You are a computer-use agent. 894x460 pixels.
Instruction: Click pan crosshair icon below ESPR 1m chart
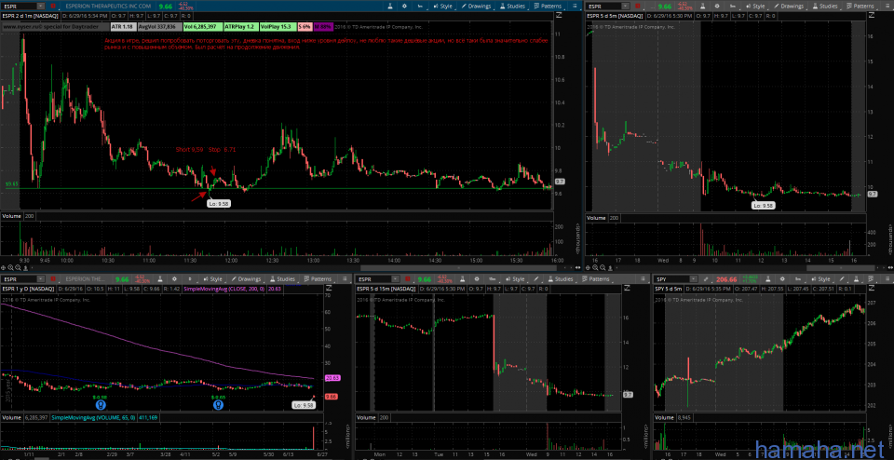(x=4, y=267)
